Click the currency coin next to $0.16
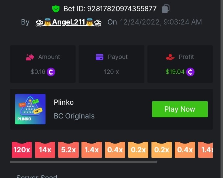The image size is (223, 178). point(51,72)
